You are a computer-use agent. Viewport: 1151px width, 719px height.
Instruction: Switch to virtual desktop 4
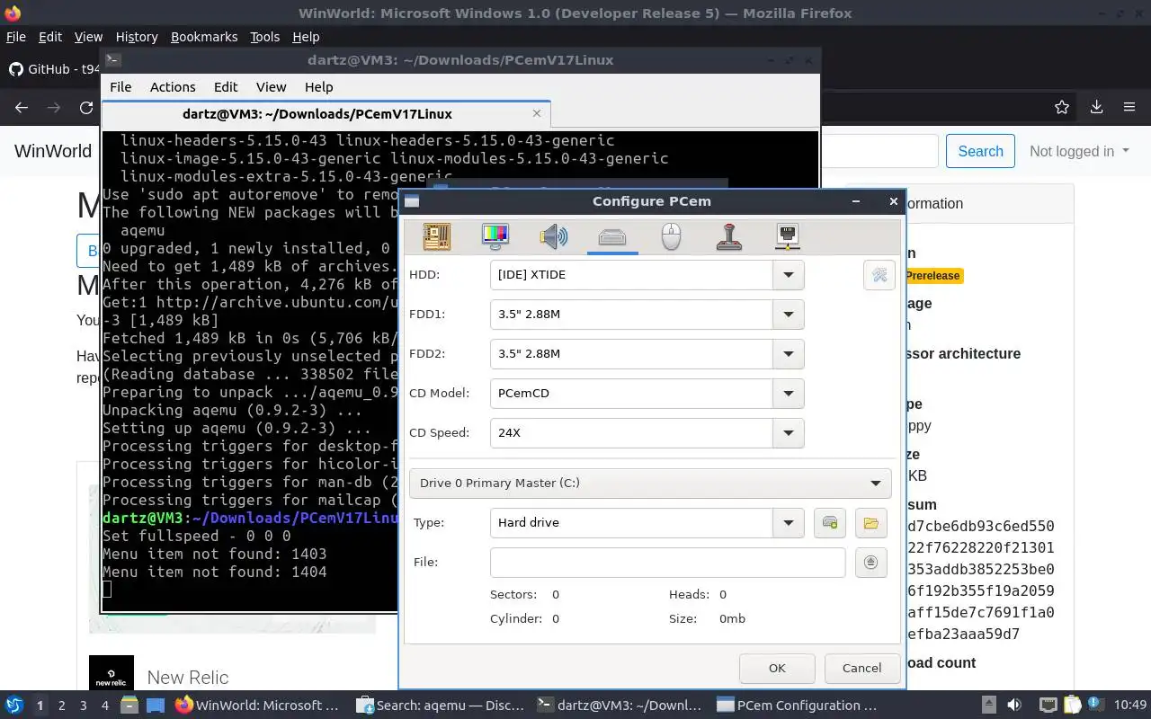[104, 706]
